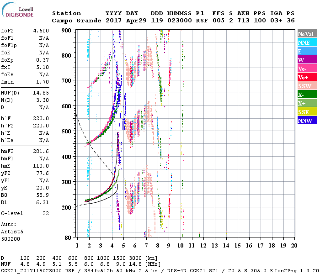Click the hmE value 110.0
320x274 pixels.
pyautogui.click(x=41, y=166)
